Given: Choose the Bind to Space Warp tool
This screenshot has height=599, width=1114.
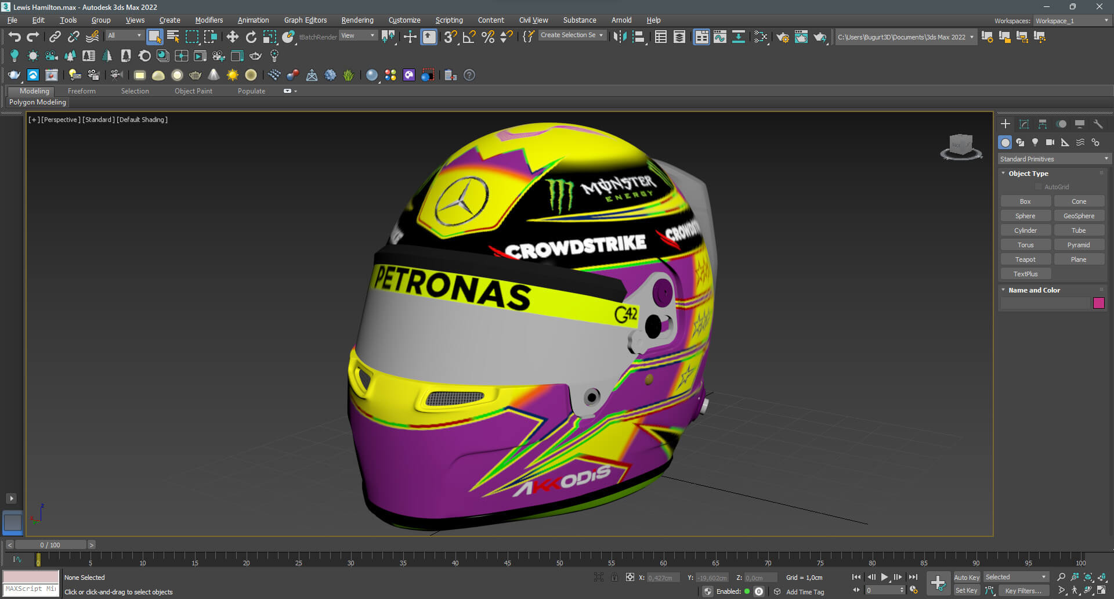Looking at the screenshot, I should pyautogui.click(x=92, y=37).
